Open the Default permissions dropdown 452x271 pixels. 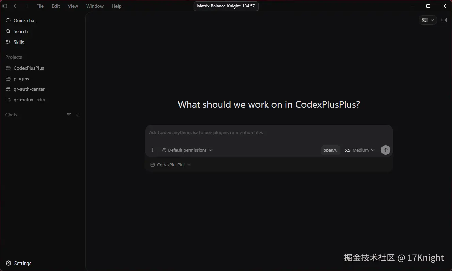(x=187, y=150)
